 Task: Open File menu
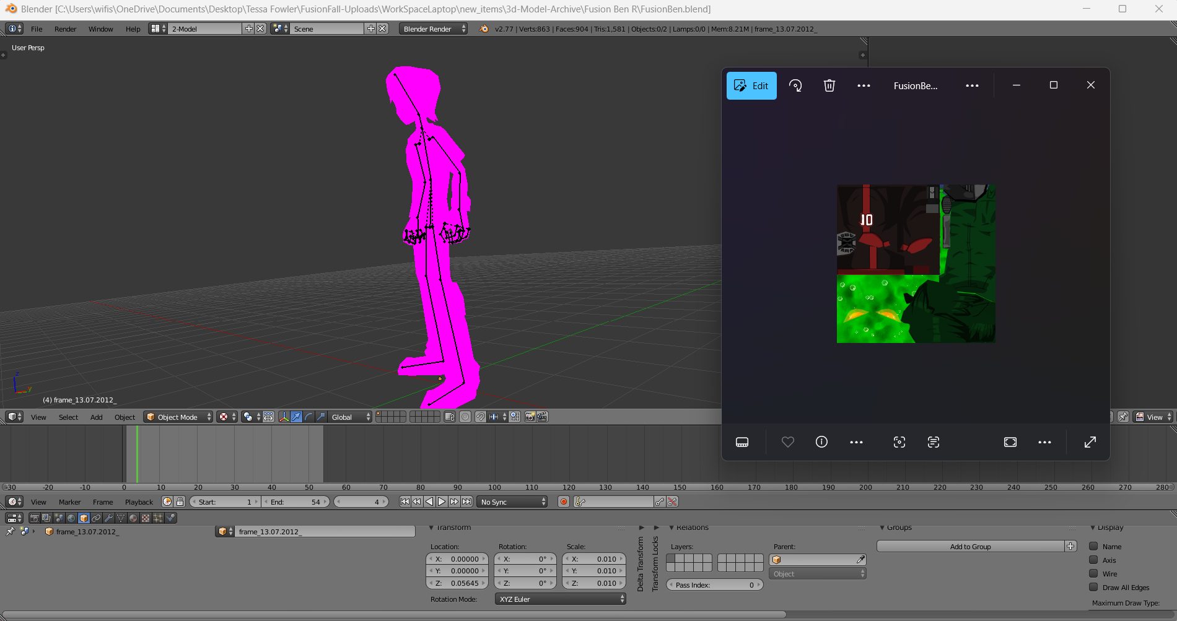[x=37, y=28]
